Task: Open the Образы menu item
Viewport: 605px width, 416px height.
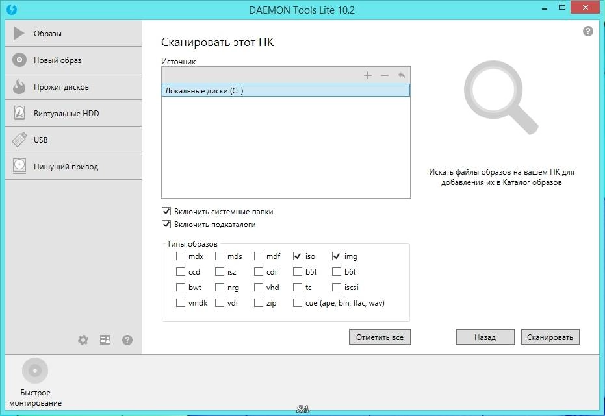Action: tap(73, 34)
